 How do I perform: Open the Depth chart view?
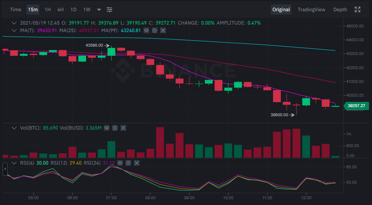click(x=340, y=10)
